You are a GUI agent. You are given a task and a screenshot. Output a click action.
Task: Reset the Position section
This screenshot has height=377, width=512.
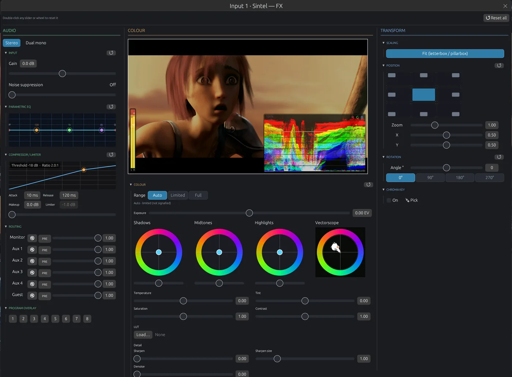click(499, 66)
